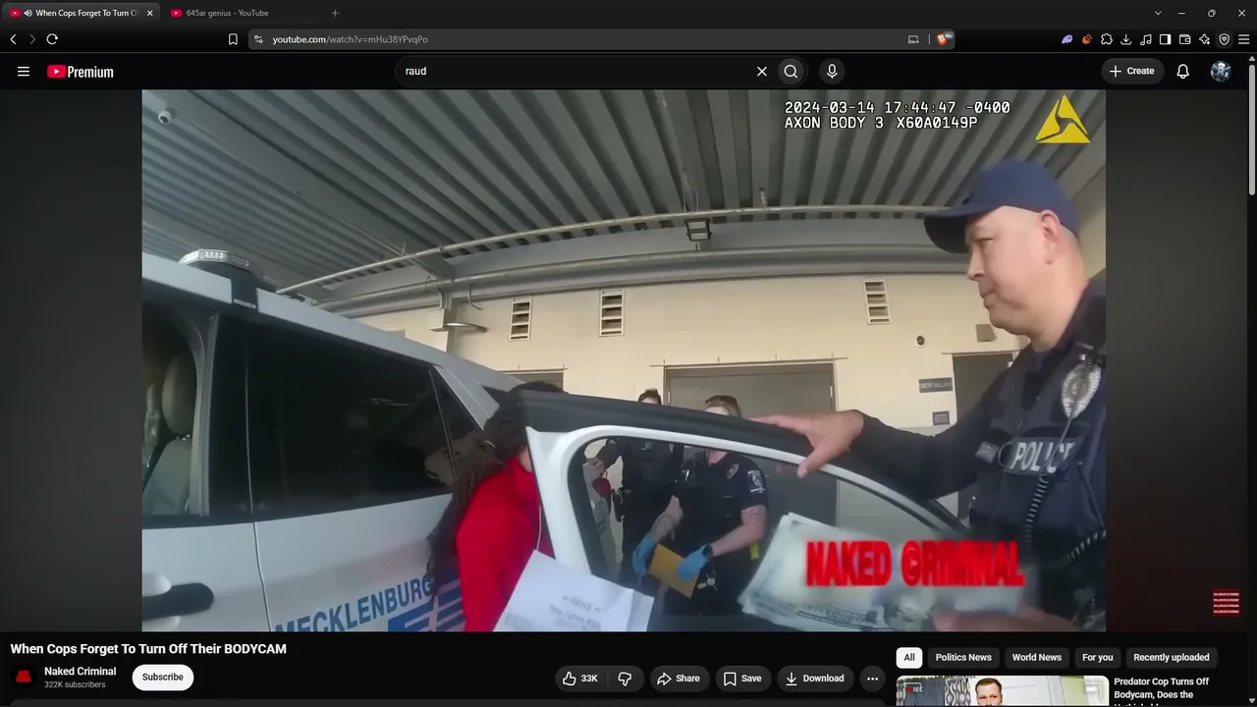The width and height of the screenshot is (1257, 707).
Task: Open the Create menu
Action: [x=1132, y=71]
